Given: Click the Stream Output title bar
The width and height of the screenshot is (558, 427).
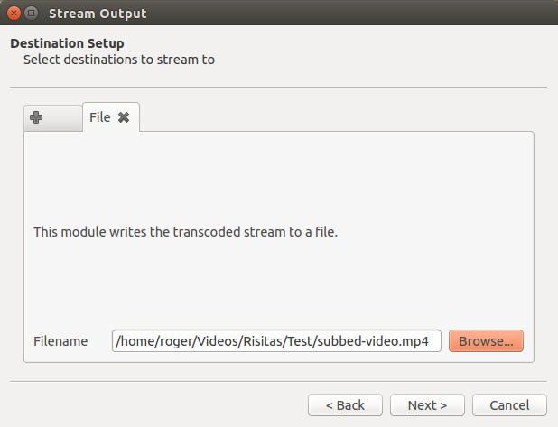Looking at the screenshot, I should [x=271, y=14].
